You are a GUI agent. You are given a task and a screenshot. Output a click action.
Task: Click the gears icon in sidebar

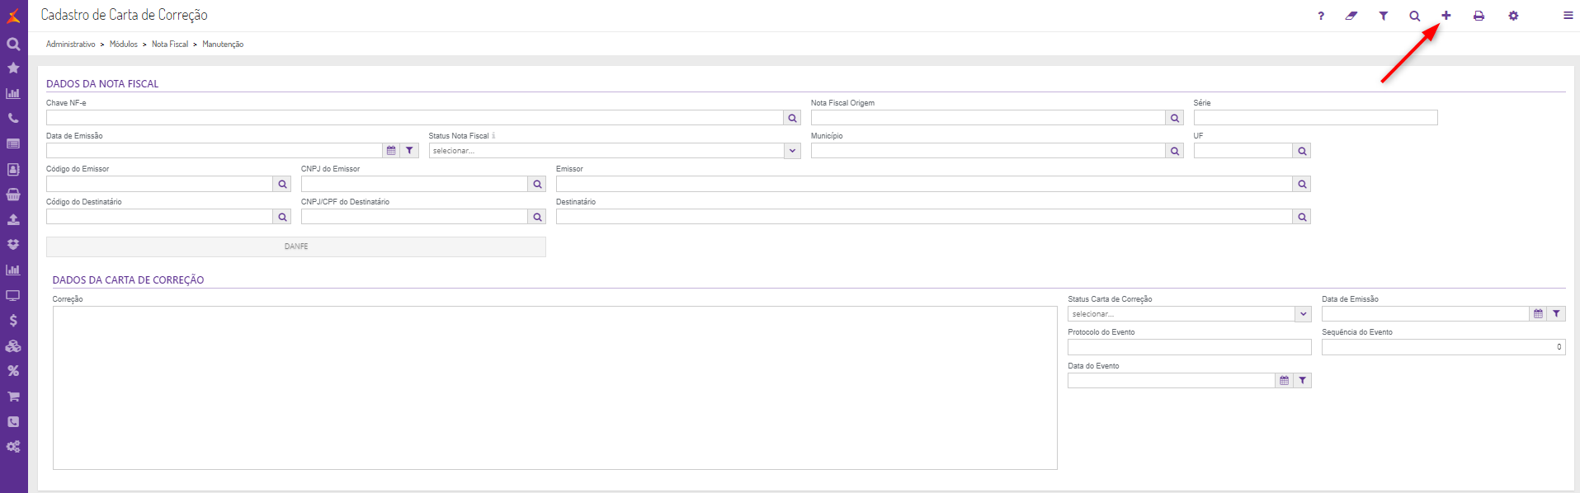[13, 447]
